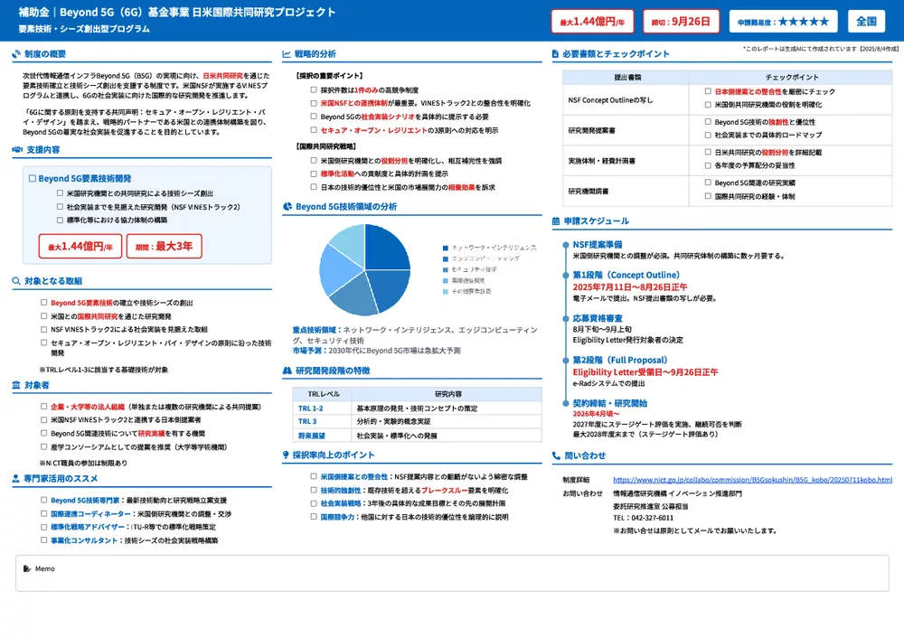Check 標準化等における協力体制の構築 box
Viewport: 904px width, 638px height.
point(60,220)
